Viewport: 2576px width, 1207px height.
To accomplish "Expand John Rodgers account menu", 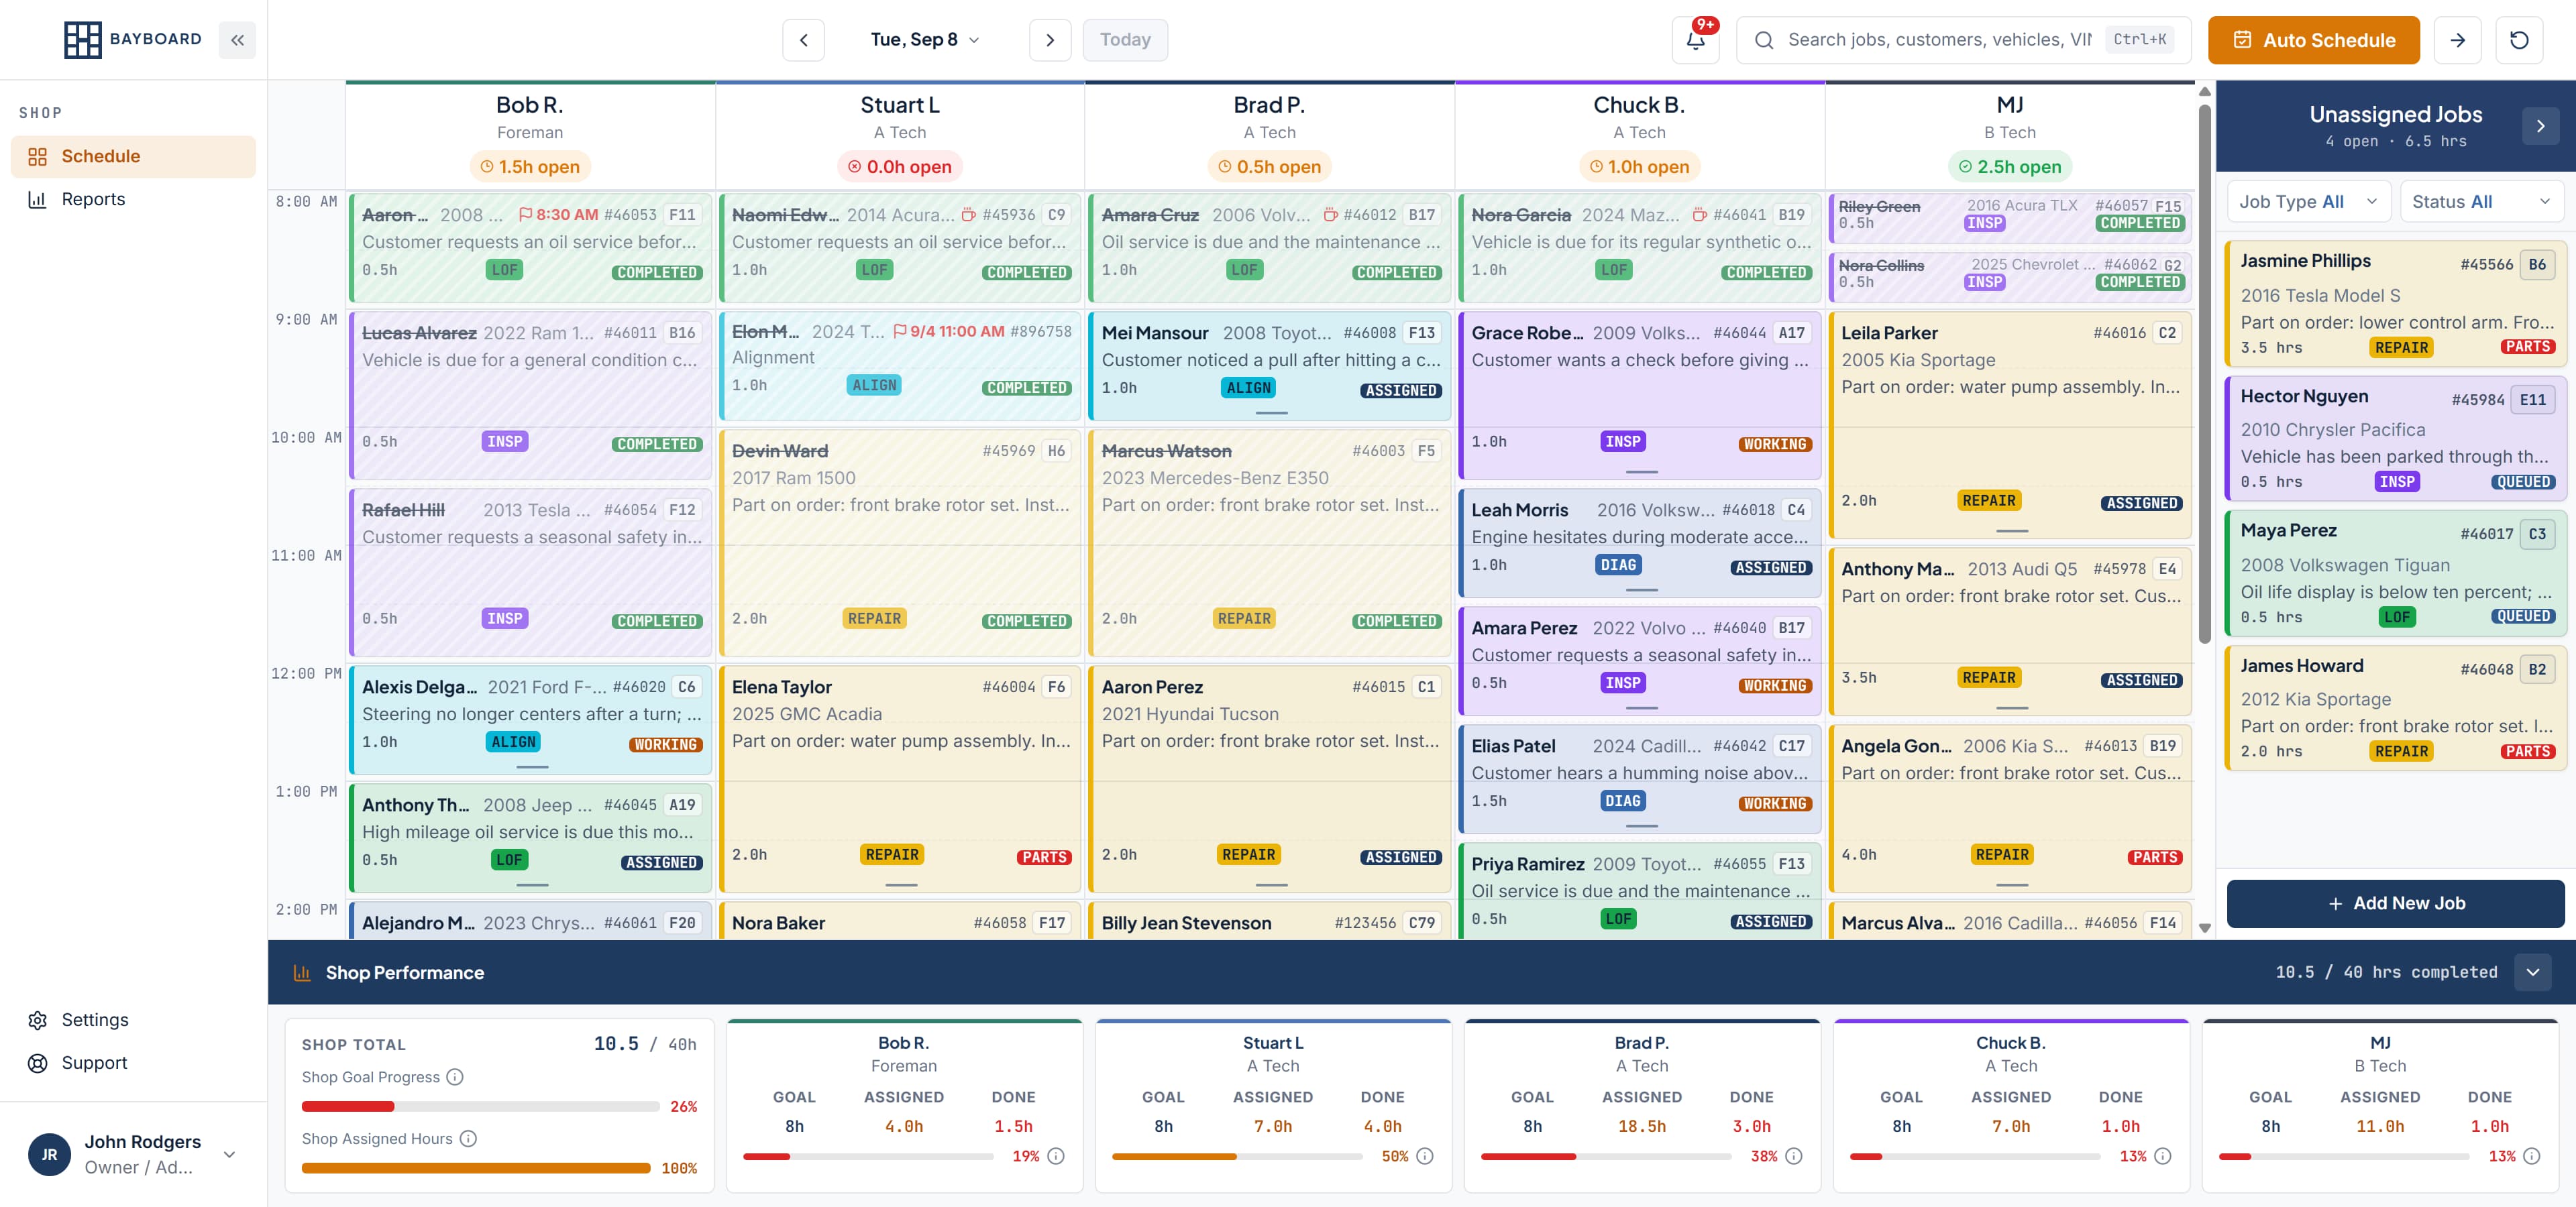I will coord(230,1154).
